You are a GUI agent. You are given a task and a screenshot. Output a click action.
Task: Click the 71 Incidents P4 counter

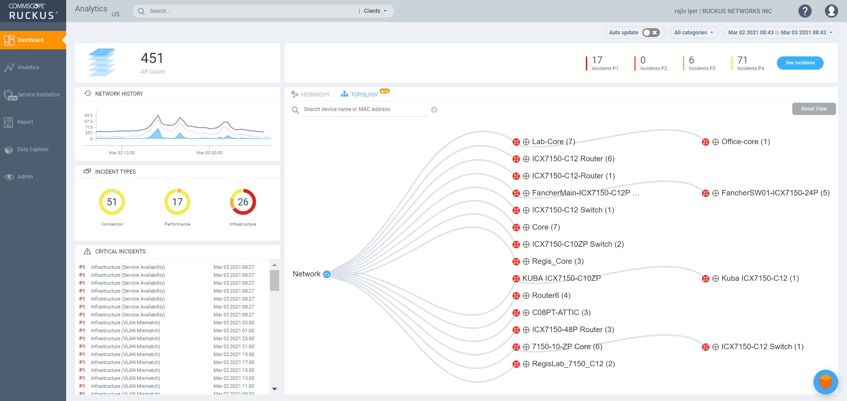tap(748, 63)
